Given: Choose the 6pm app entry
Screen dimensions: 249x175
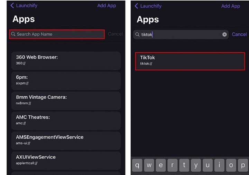Looking at the screenshot, I should pos(66,81).
